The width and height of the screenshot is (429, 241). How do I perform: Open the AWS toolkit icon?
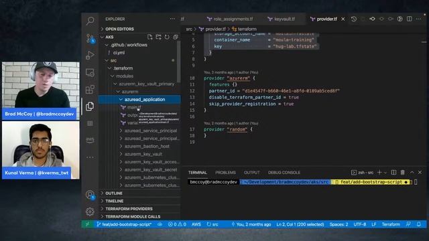click(90, 140)
